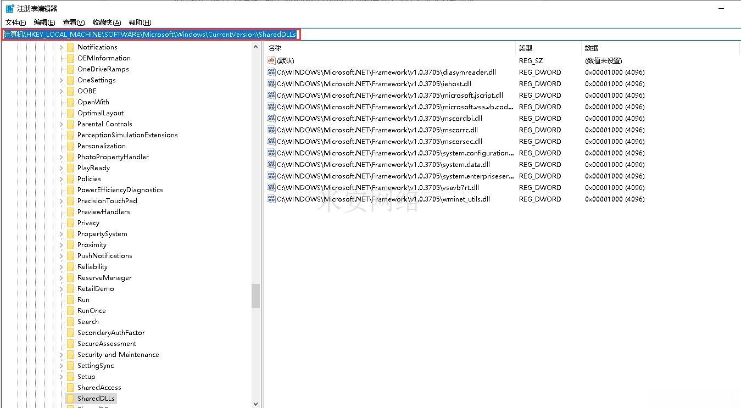
Task: Click the folder icon beside OpenWith
Action: [70, 102]
